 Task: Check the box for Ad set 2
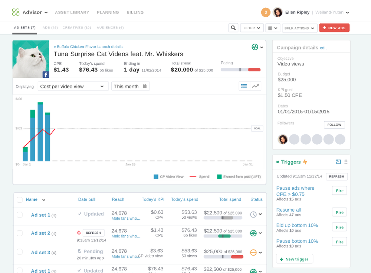tap(20, 233)
